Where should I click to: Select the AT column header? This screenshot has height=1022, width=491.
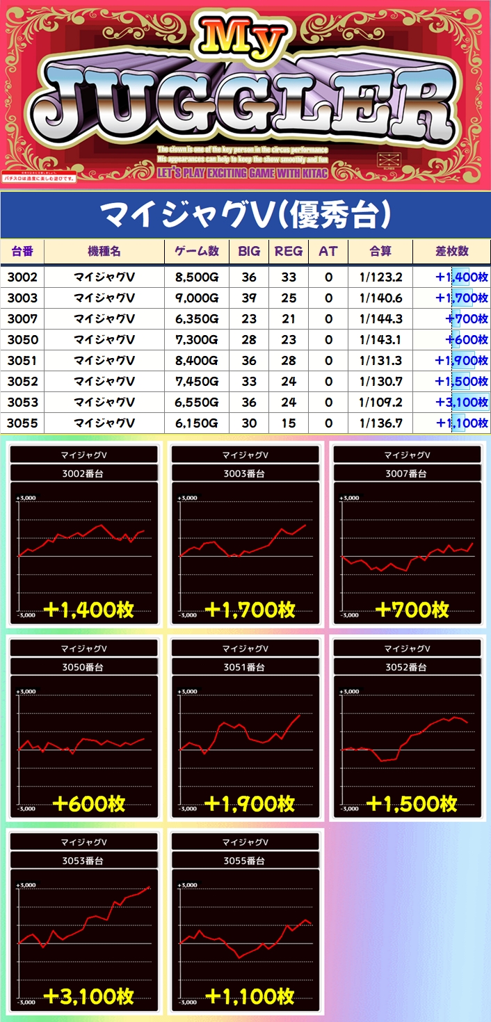tap(328, 252)
